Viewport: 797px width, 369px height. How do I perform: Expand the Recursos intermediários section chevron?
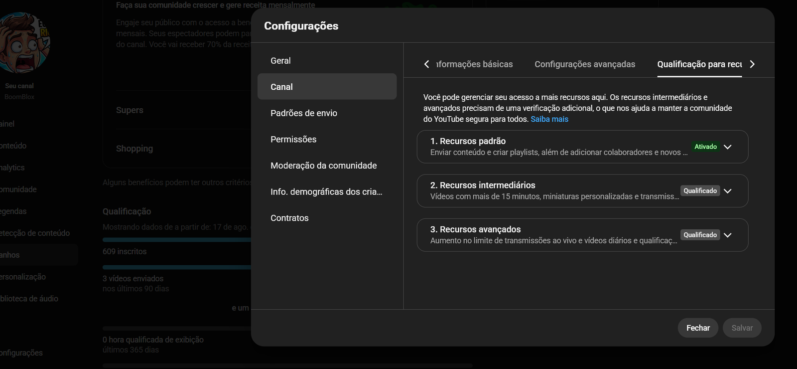click(x=727, y=191)
